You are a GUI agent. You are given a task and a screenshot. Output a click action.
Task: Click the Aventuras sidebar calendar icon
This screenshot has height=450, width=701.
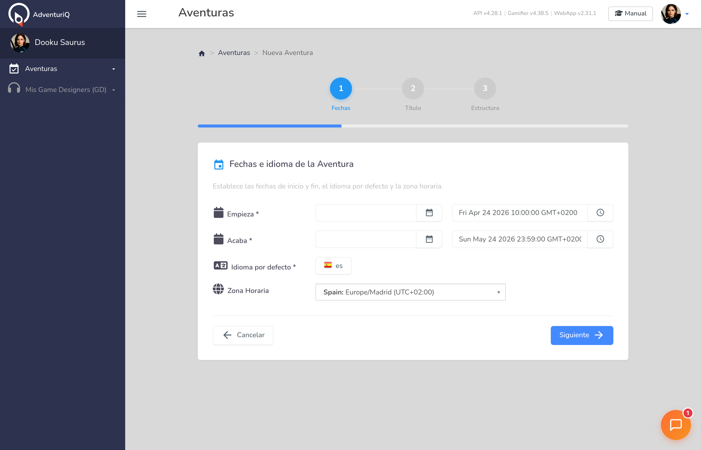point(14,69)
